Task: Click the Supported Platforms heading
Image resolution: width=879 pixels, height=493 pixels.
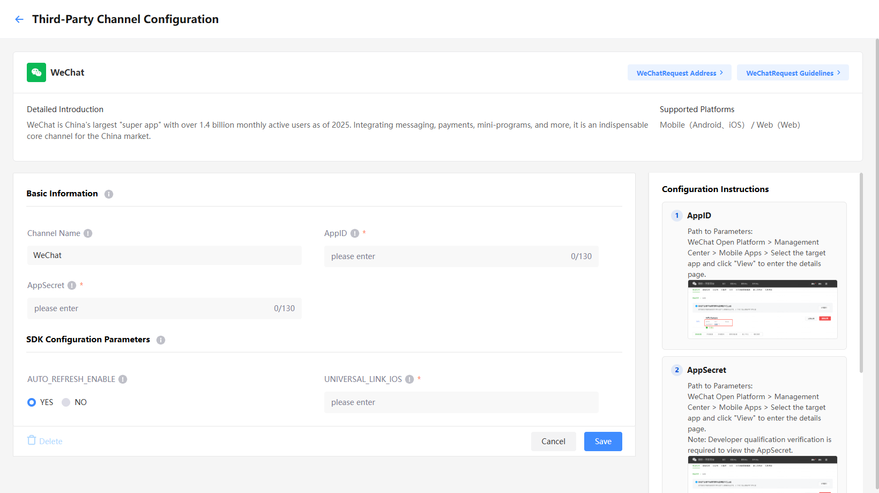Action: (697, 109)
